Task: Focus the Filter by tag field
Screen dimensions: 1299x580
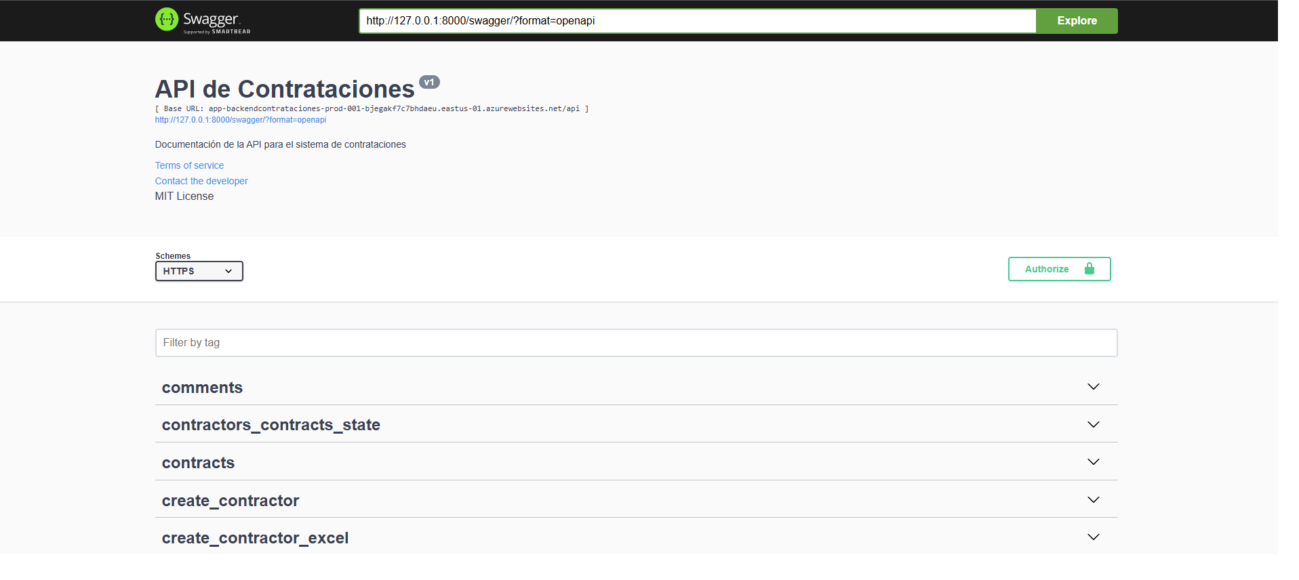Action: 635,343
